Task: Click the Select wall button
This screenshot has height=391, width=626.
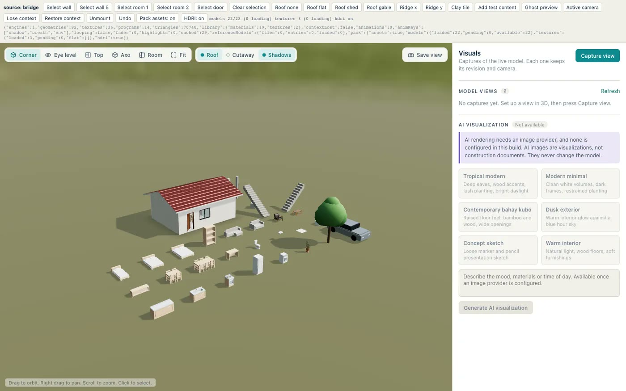Action: [59, 8]
